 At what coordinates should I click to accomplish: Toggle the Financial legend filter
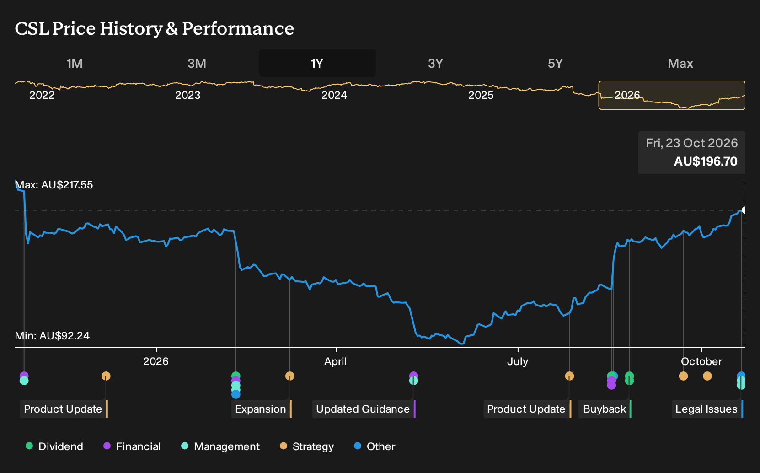pyautogui.click(x=132, y=446)
